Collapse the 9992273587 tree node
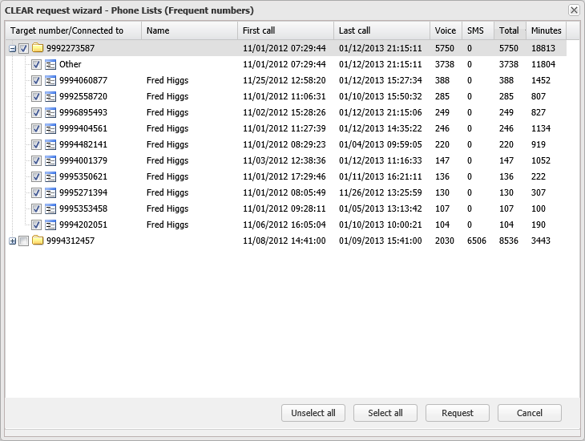The image size is (585, 441). [x=12, y=48]
